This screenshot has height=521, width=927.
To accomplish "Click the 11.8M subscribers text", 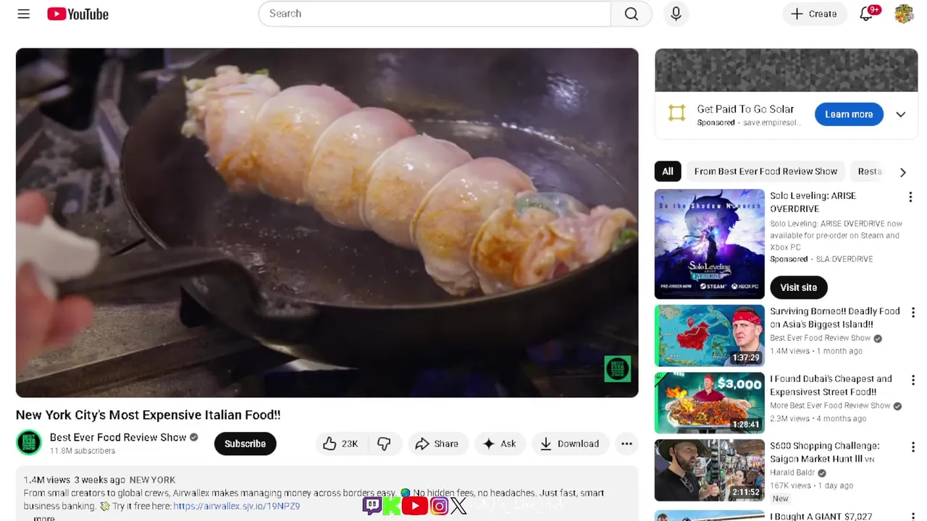I will click(83, 451).
